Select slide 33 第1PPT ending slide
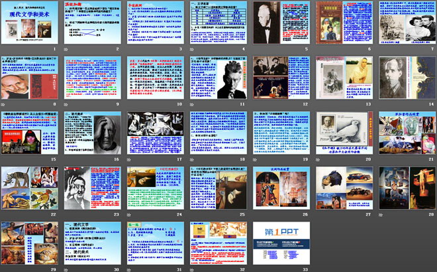The height and width of the screenshot is (272, 437). click(281, 243)
